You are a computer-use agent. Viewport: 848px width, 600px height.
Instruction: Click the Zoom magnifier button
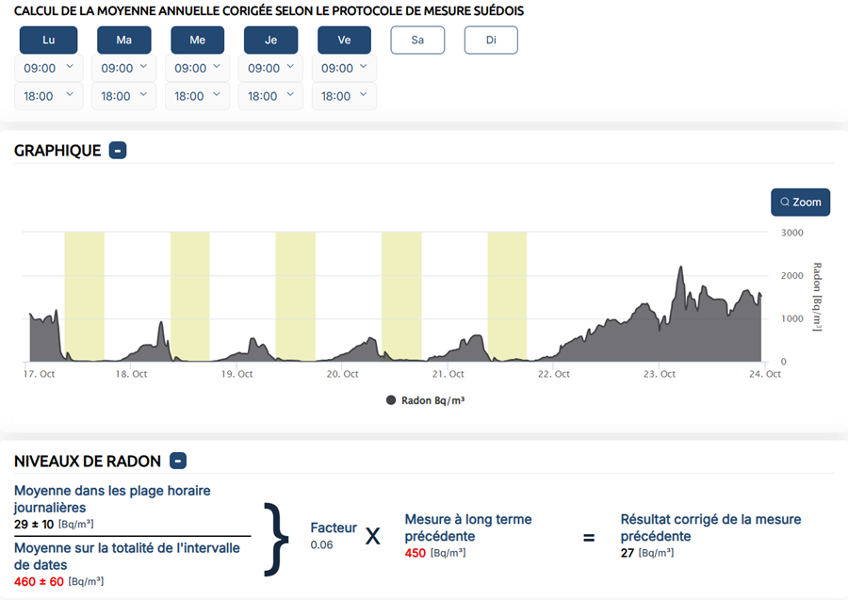[800, 202]
